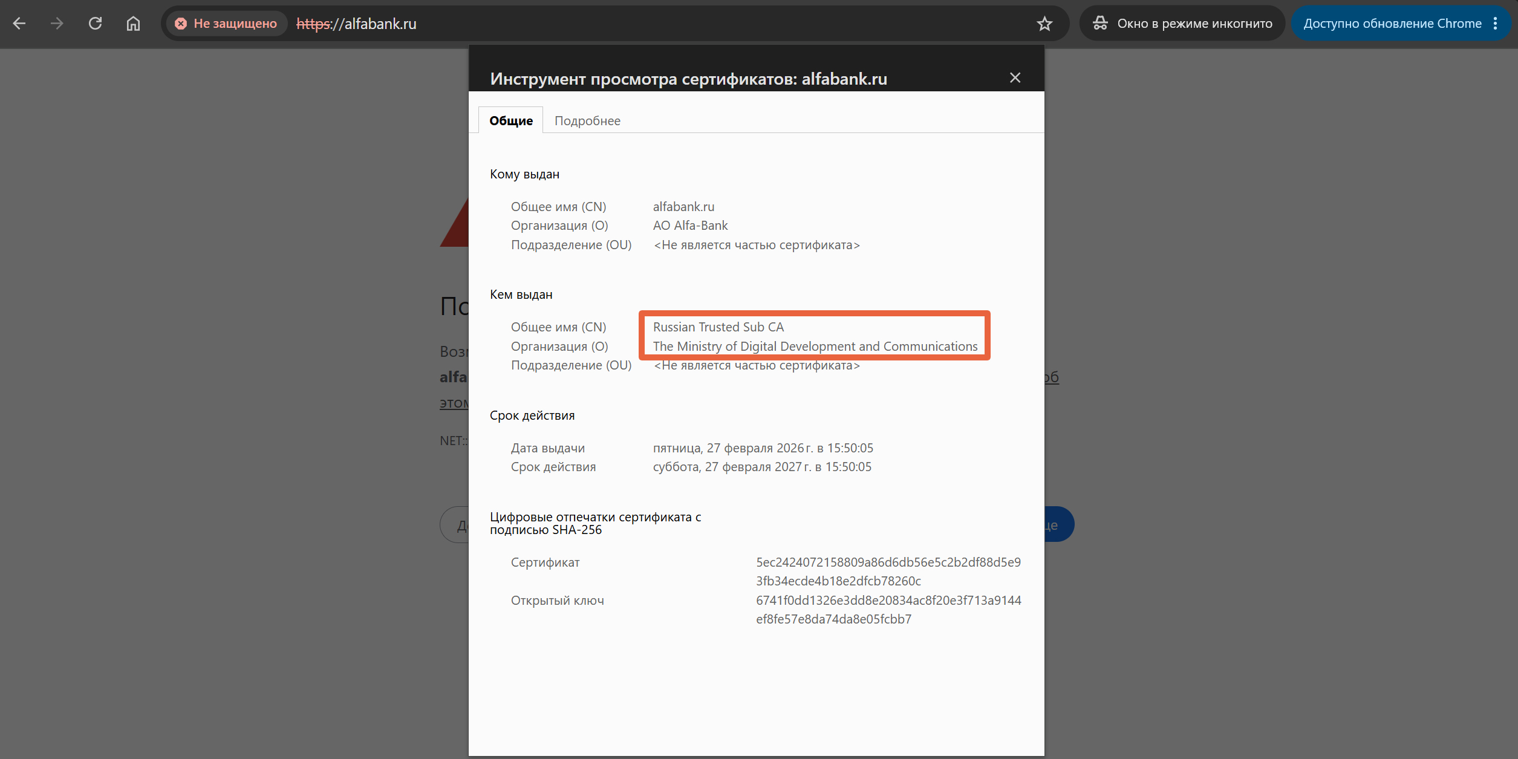
Task: Close the certificate viewer dialog
Action: click(1015, 77)
